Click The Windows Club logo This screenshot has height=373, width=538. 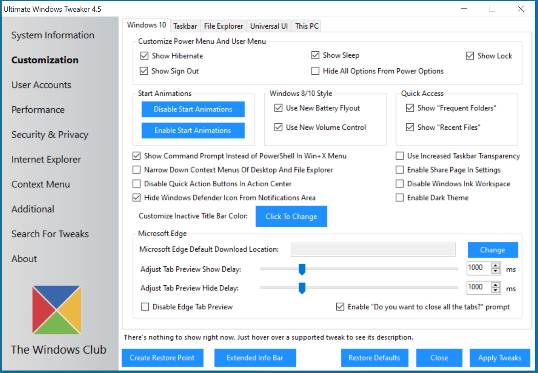coord(57,310)
